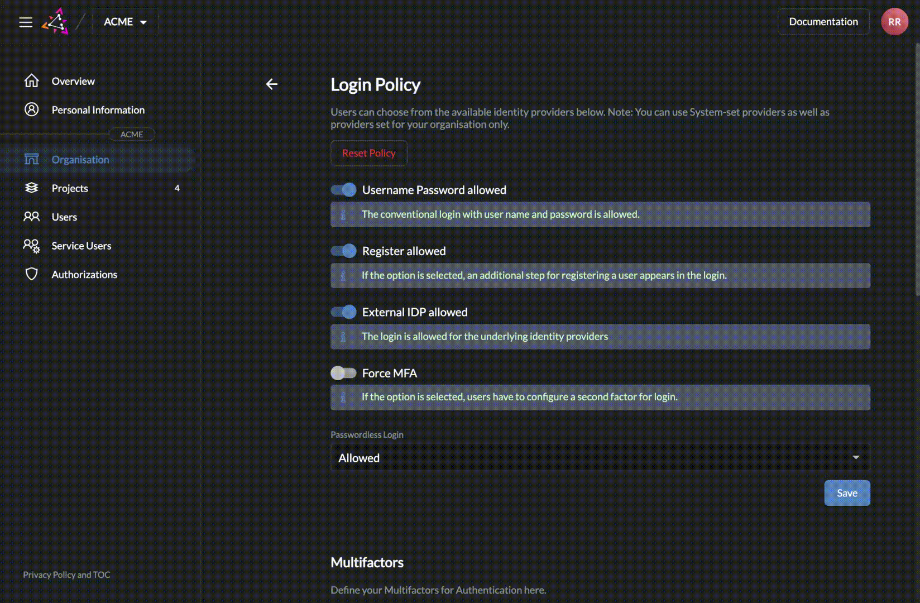Click the Service Users gear-people icon
The width and height of the screenshot is (920, 603).
click(x=32, y=246)
